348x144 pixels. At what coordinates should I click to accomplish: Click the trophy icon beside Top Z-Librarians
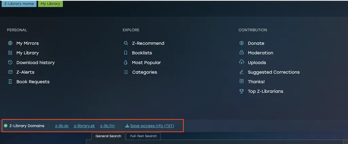pyautogui.click(x=242, y=91)
